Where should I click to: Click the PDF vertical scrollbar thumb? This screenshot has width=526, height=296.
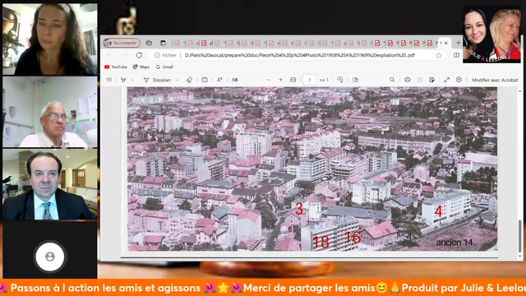(520, 236)
